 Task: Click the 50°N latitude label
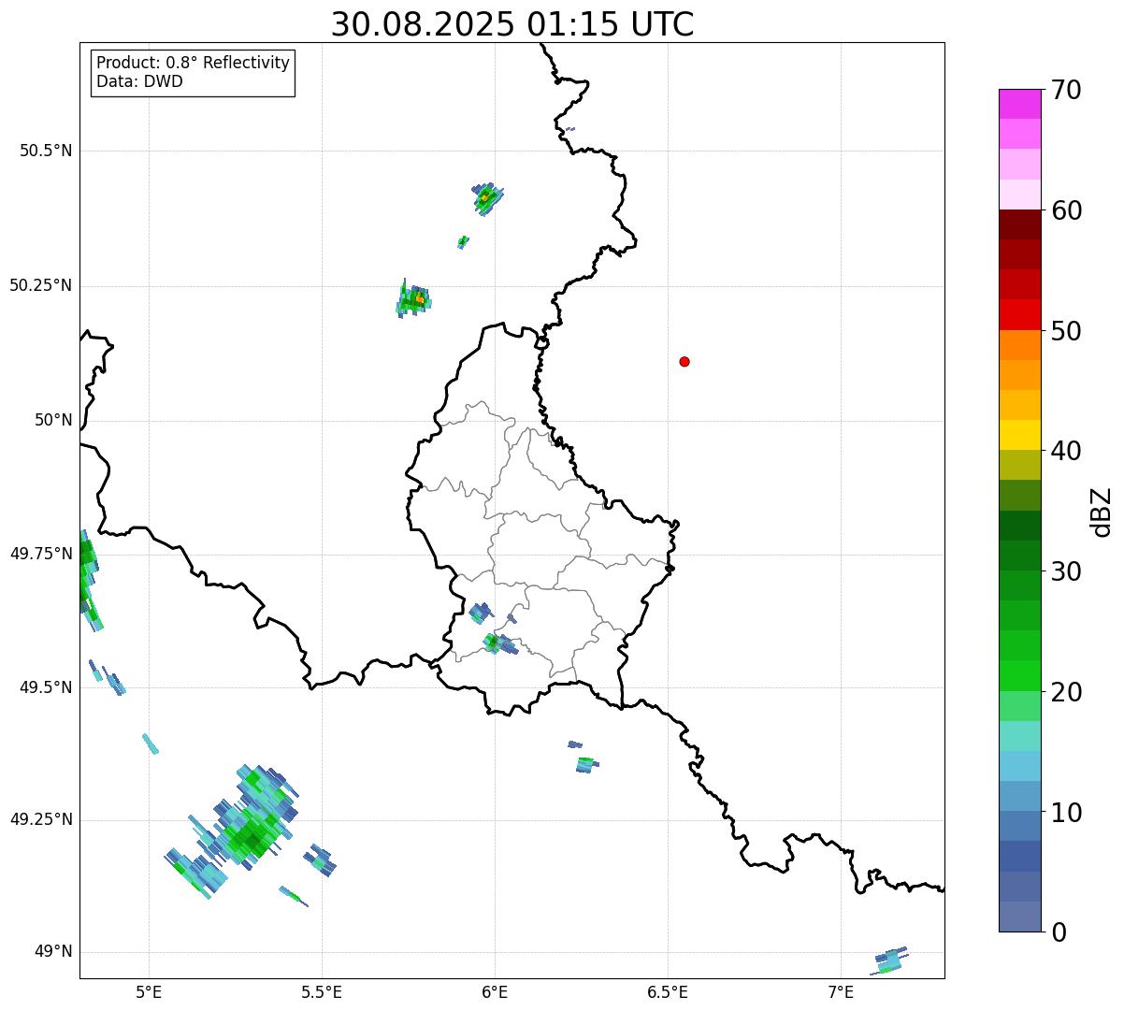[x=53, y=420]
